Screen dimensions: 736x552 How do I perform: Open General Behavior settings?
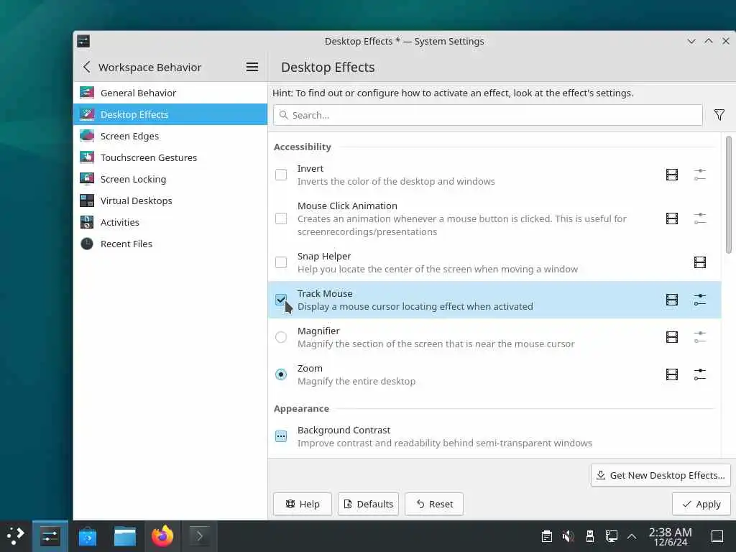coord(170,93)
